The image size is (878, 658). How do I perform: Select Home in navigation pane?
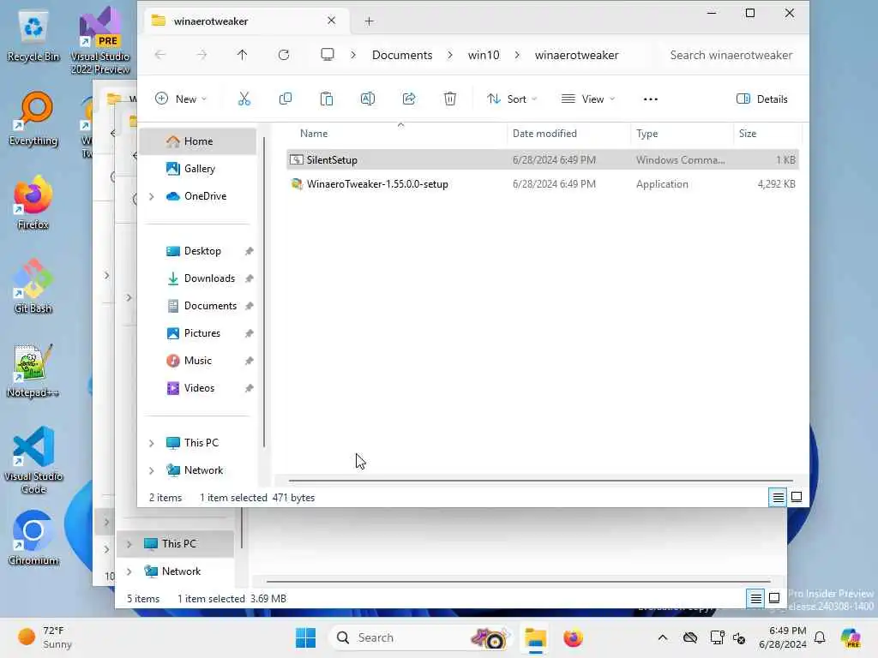(x=198, y=141)
